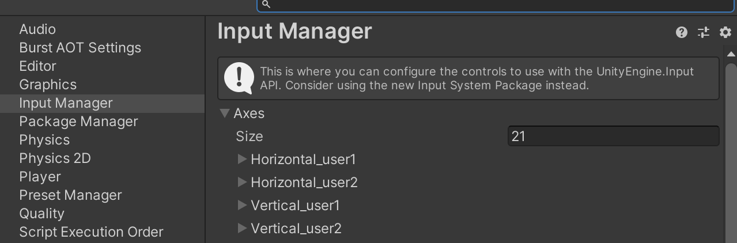Screen dimensions: 737x243
Task: Click the Axes Size input field
Action: (613, 136)
